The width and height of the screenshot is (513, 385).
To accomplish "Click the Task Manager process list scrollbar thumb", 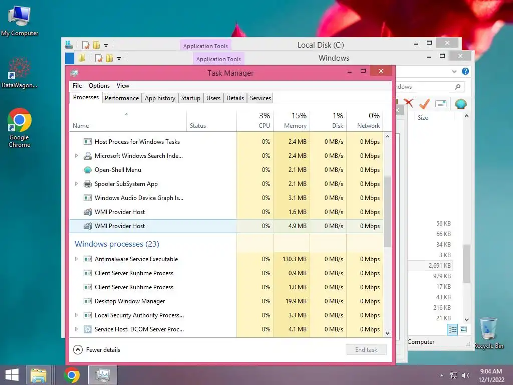I will pos(387,212).
